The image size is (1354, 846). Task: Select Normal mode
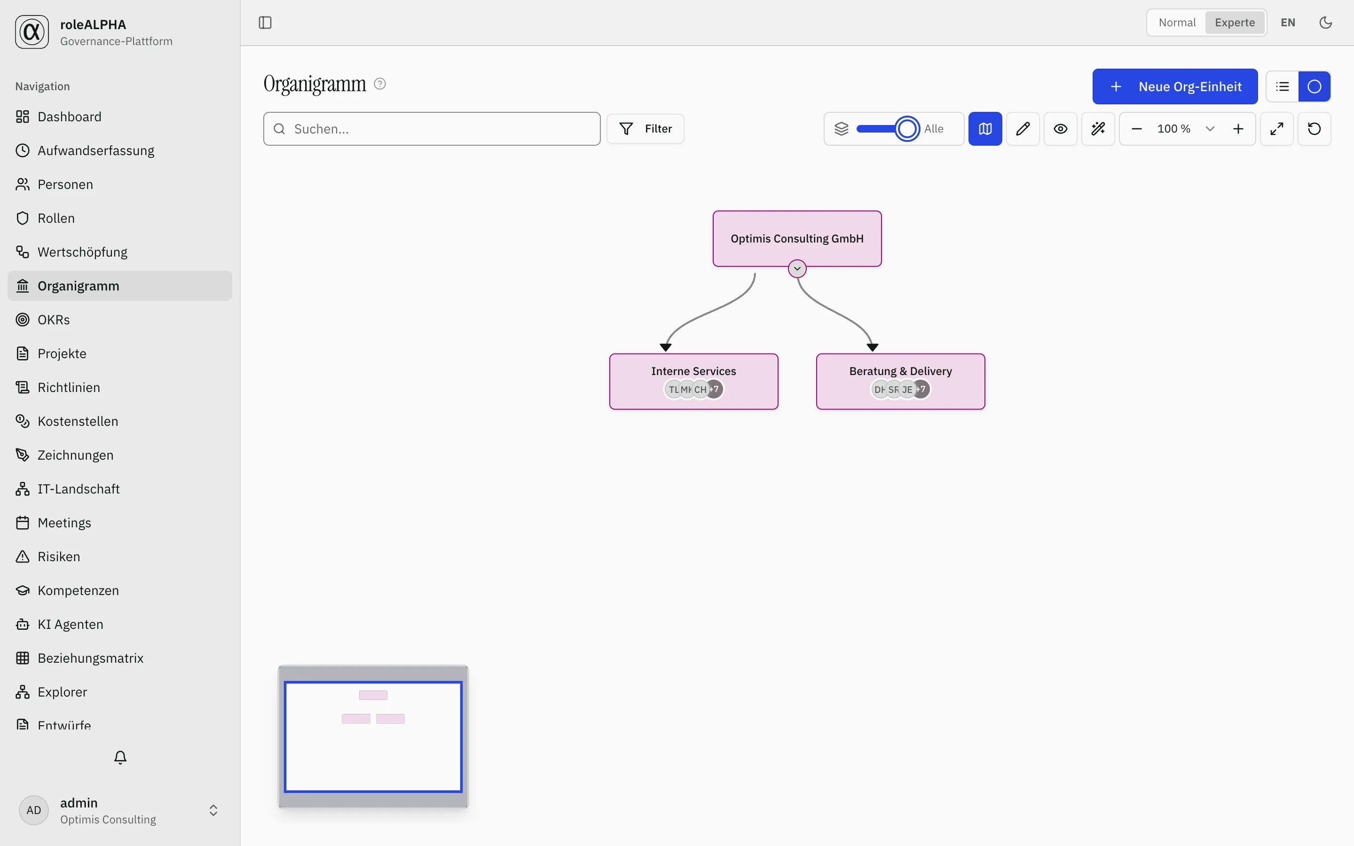click(1177, 23)
